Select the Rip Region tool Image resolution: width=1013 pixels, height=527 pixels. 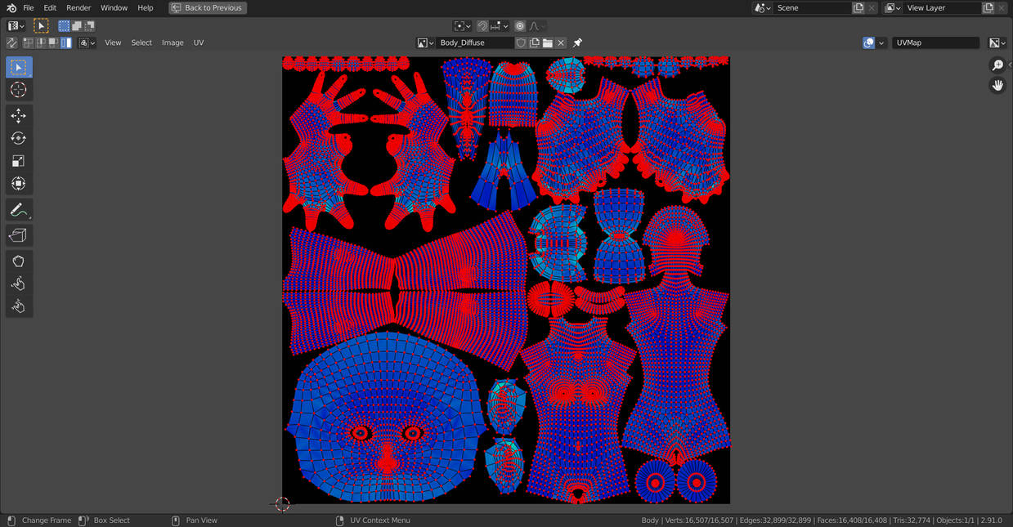pos(19,235)
